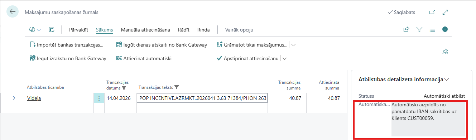This screenshot has height=140, width=476.
Task: Click Iegūt dienas atskaiti no Bank Gateway
Action: pyautogui.click(x=162, y=45)
